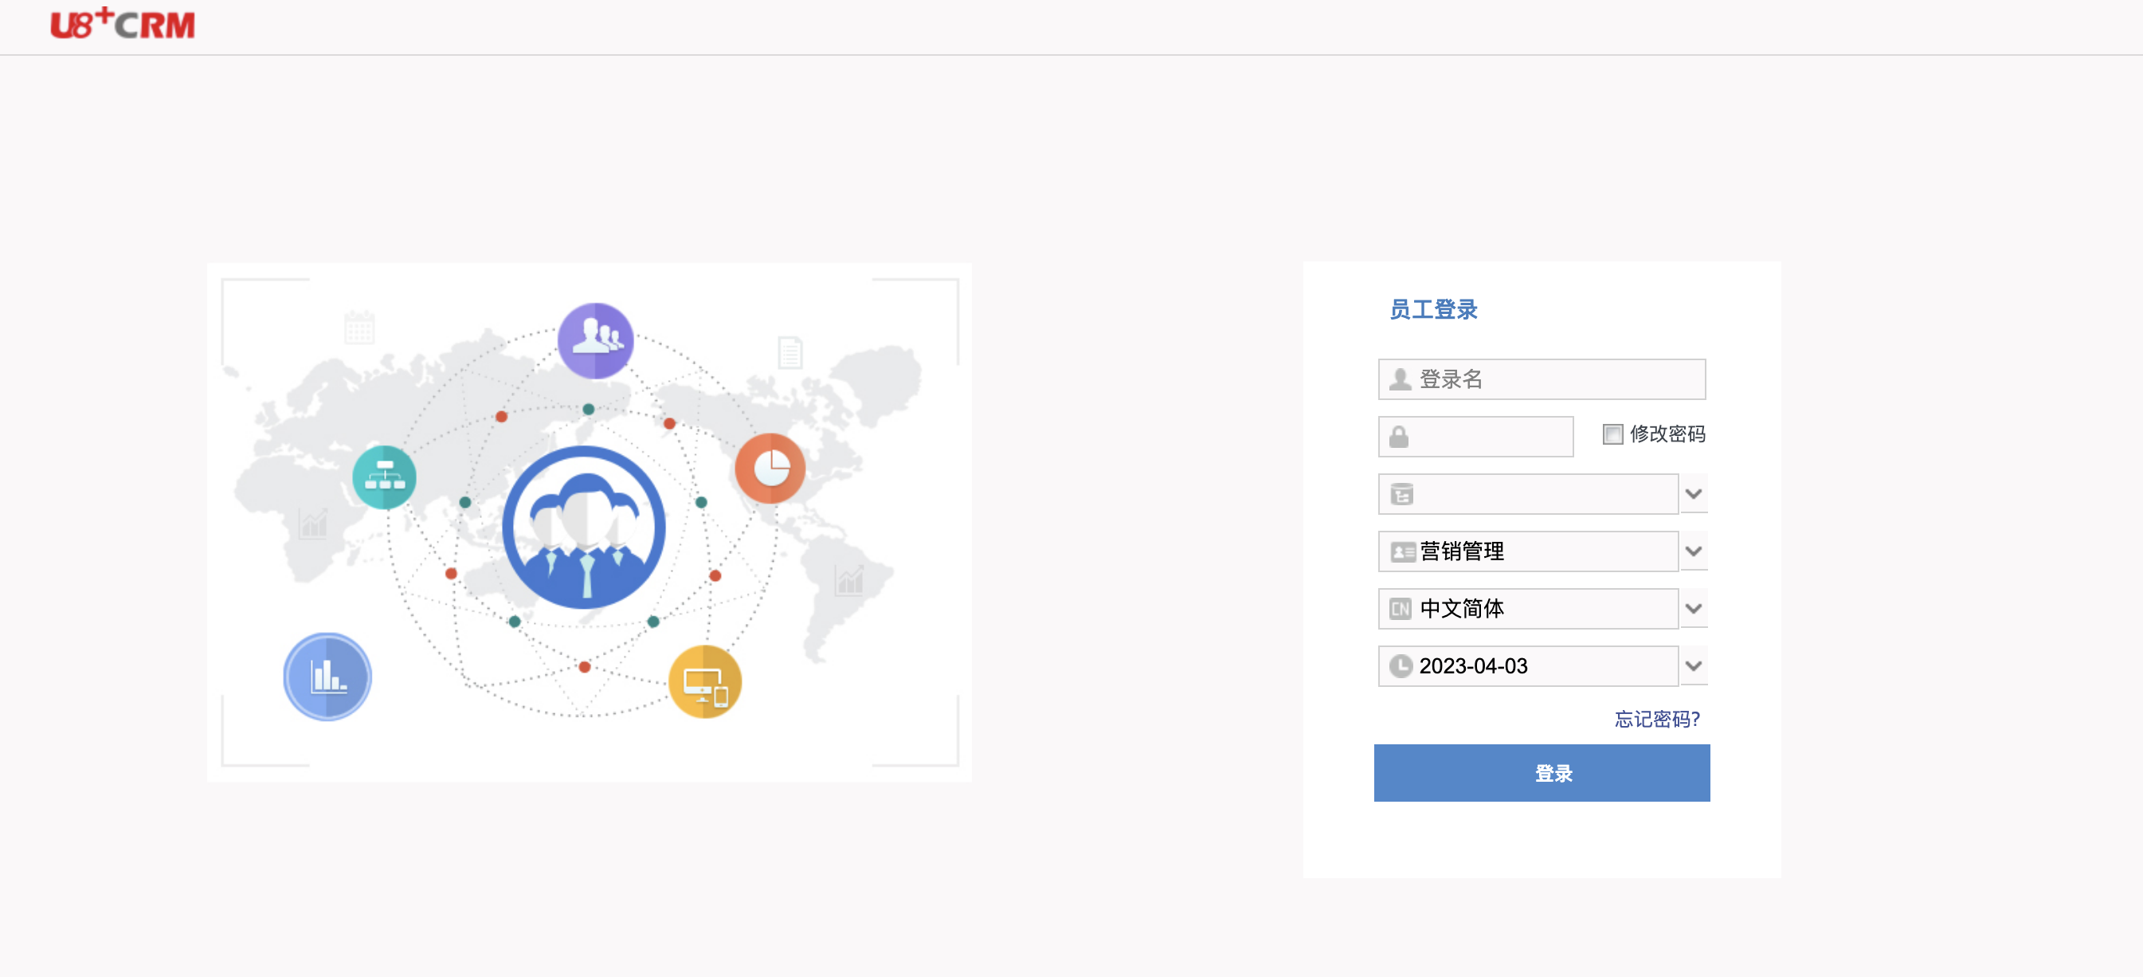Click the yellow devices monitor icon
Viewport: 2143px width, 977px height.
point(704,681)
